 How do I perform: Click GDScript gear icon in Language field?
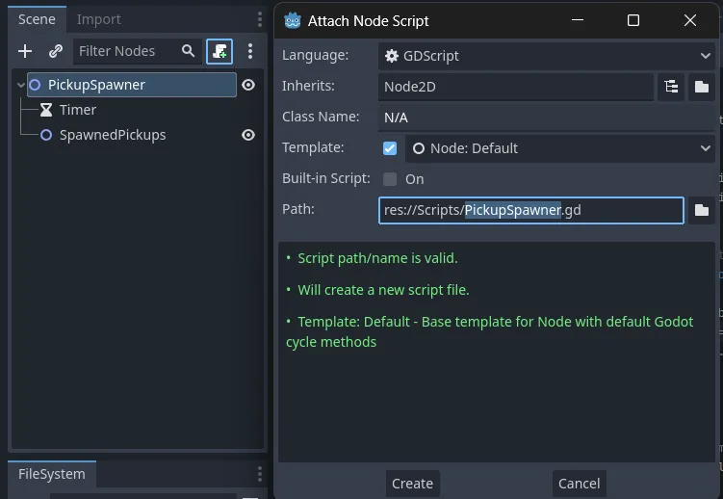pyautogui.click(x=392, y=56)
